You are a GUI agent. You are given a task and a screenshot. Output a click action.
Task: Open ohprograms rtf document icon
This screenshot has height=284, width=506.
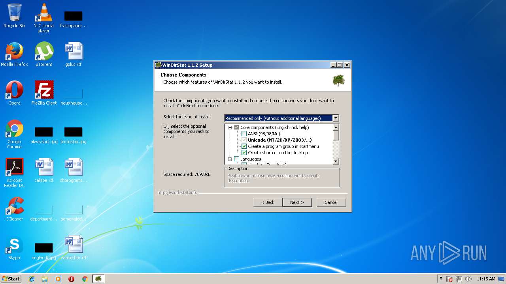coord(74,170)
